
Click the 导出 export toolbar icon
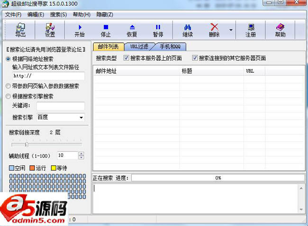[x=20, y=30]
